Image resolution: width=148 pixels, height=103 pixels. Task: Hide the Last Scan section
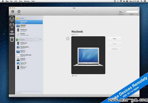[x=40, y=39]
